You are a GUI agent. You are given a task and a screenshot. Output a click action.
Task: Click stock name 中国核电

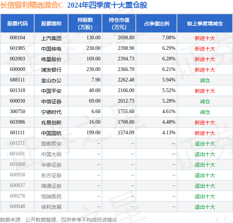pos(51,48)
